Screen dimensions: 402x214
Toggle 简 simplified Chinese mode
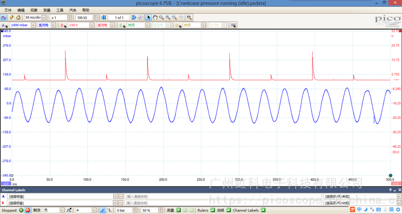391,210
